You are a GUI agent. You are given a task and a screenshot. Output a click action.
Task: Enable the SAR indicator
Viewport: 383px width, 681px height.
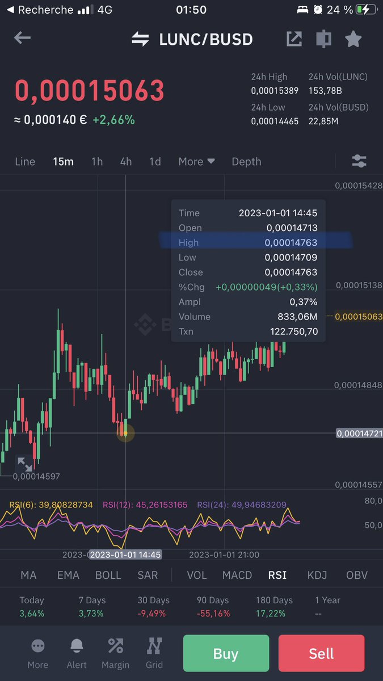[148, 575]
